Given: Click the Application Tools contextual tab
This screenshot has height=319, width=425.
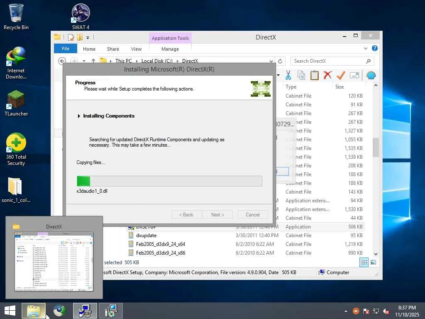Looking at the screenshot, I should tap(170, 38).
